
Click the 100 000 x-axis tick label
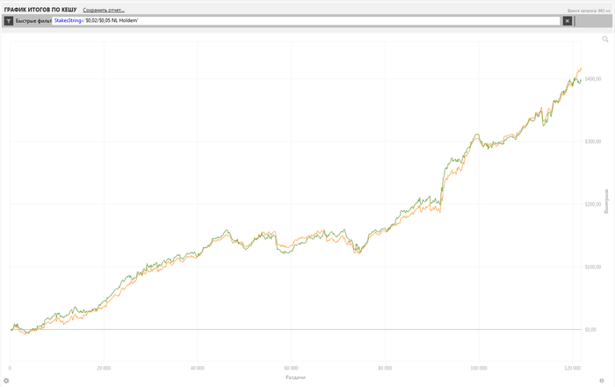pos(479,369)
